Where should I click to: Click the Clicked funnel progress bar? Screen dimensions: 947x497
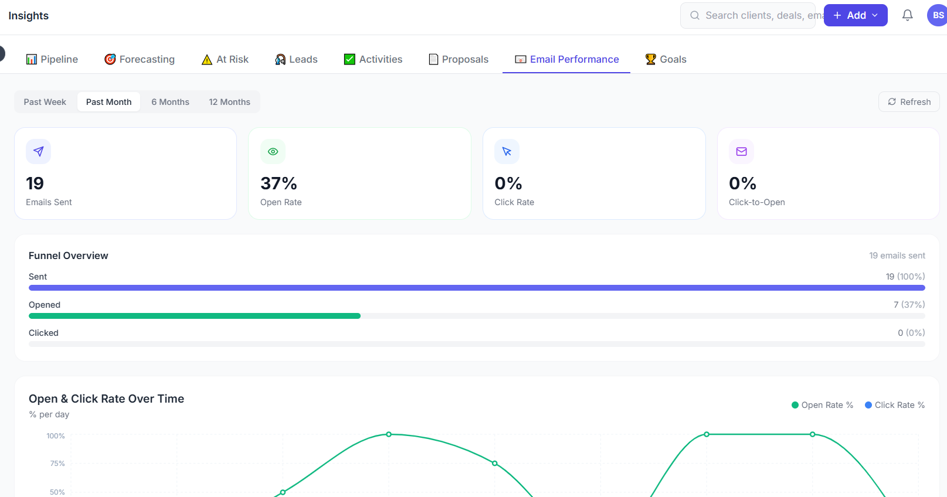tap(477, 344)
